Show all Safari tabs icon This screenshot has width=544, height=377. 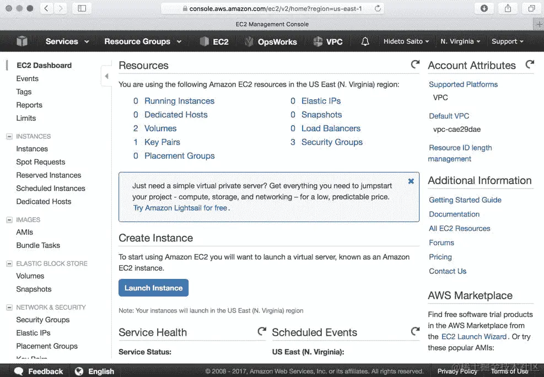(531, 8)
